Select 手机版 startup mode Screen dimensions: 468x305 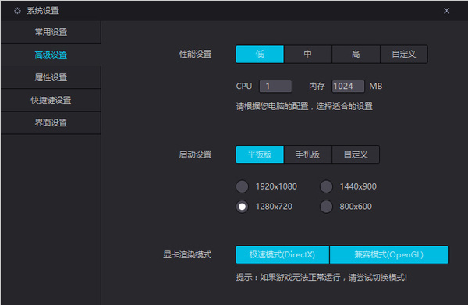[x=308, y=154]
